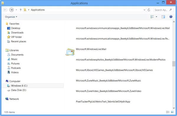Viewport: 177px width, 116px height.
Task: Click the Forward navigation arrow
Action: coord(12,10)
